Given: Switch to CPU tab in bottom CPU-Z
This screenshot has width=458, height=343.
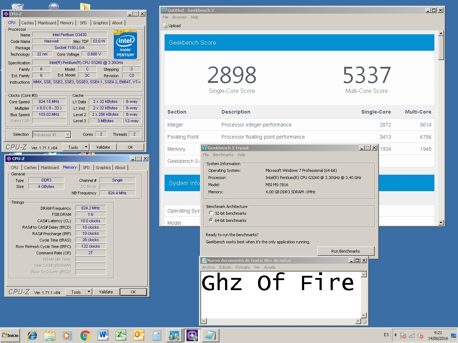Looking at the screenshot, I should coord(14,168).
